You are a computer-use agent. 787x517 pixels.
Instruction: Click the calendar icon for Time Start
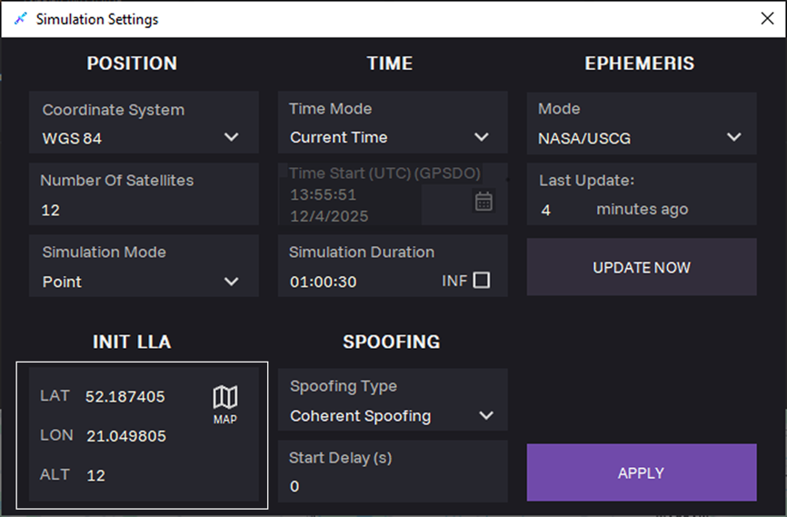point(483,202)
